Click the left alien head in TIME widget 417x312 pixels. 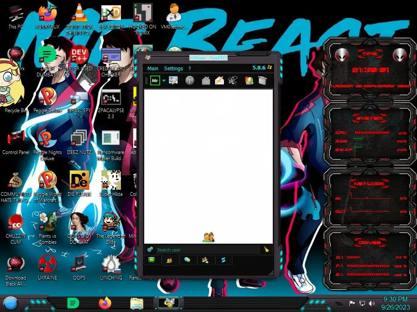[x=342, y=55]
